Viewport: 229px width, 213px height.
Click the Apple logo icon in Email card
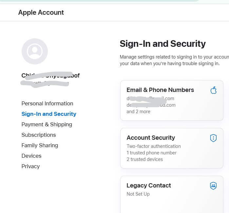(213, 90)
